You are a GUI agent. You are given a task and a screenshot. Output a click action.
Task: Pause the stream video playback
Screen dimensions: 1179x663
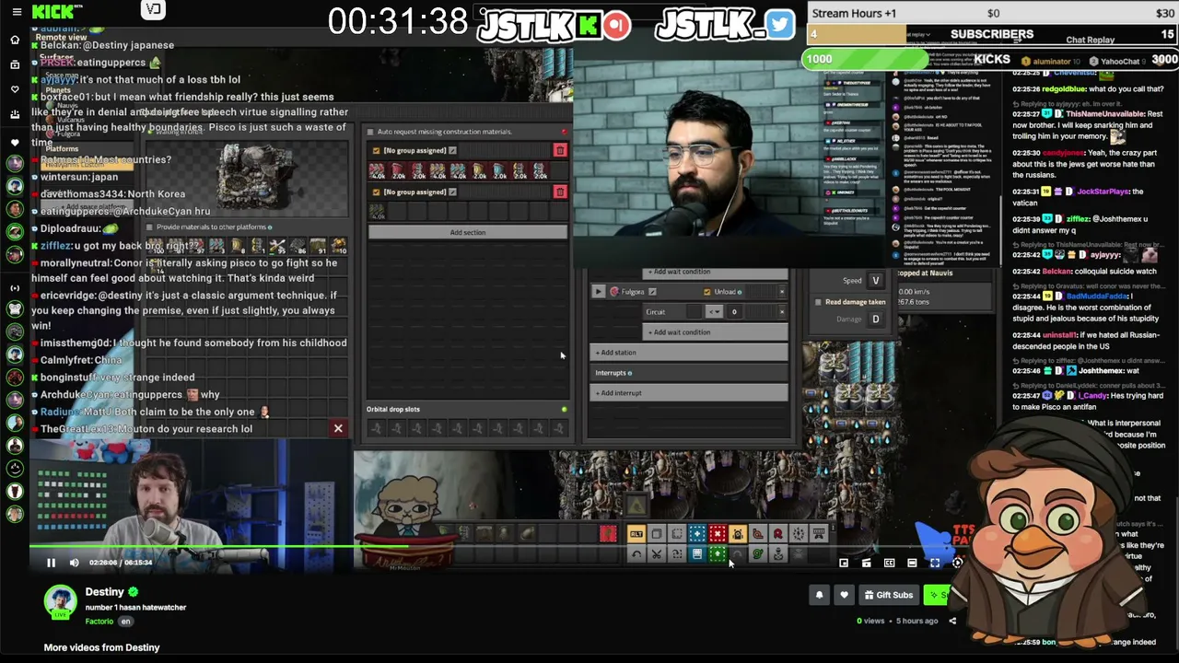[x=52, y=563]
